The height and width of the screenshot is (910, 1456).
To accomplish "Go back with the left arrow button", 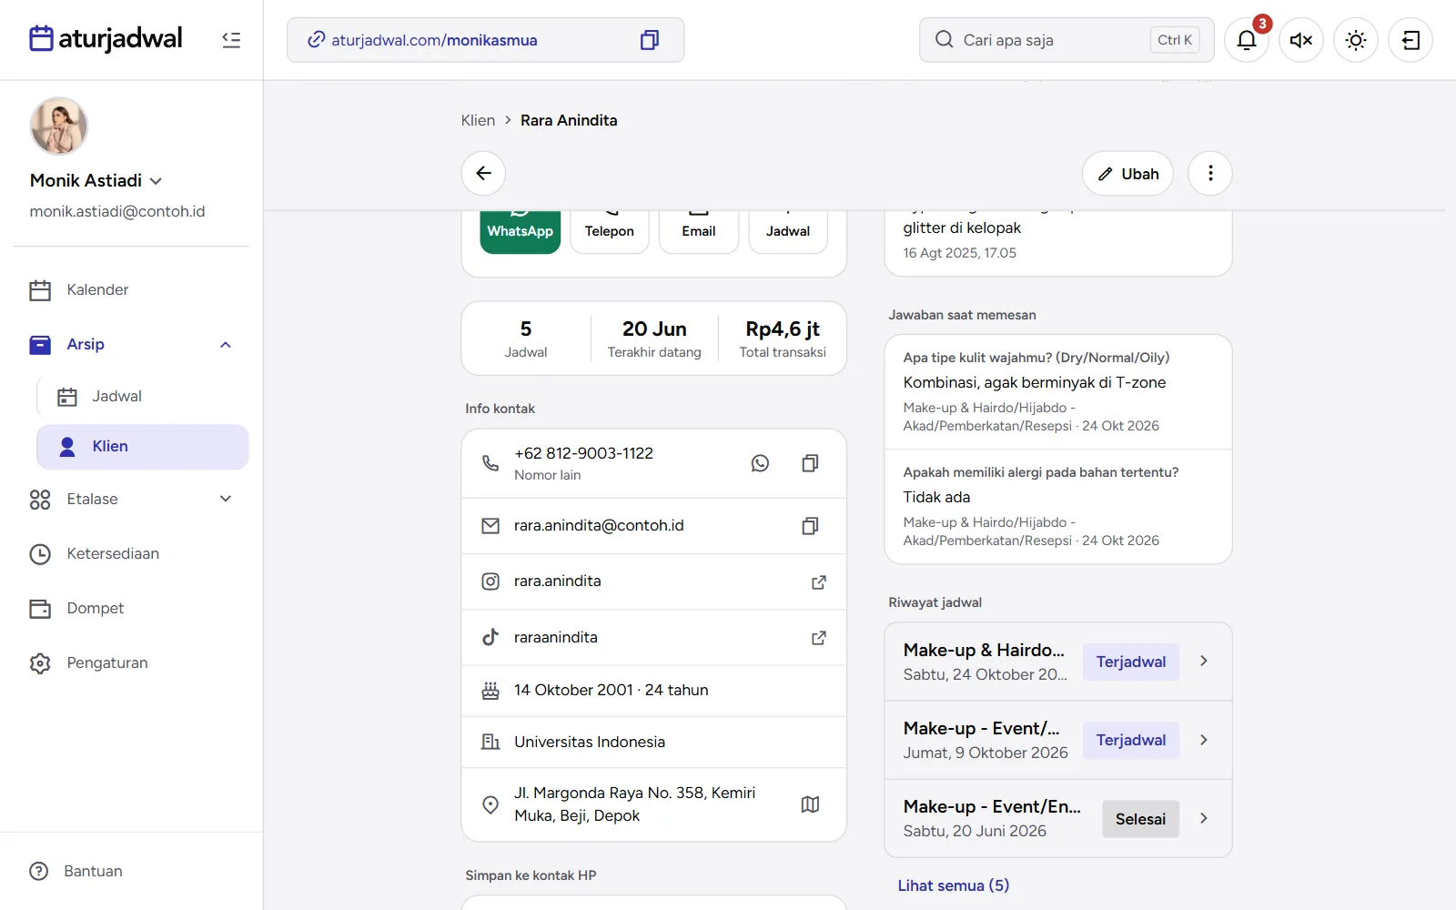I will point(483,173).
